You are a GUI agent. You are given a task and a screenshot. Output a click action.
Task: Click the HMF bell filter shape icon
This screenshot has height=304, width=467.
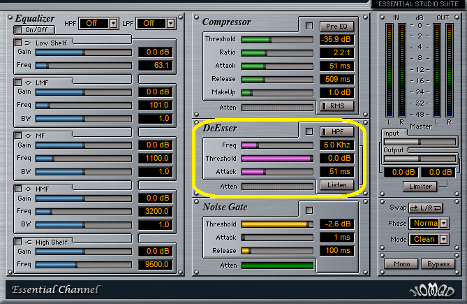29,189
